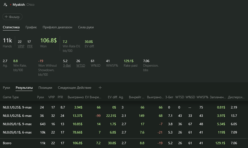Select the NL0.05/0.1$, 6-max row
Viewport: 248px width, 148px height.
[x=124, y=132]
